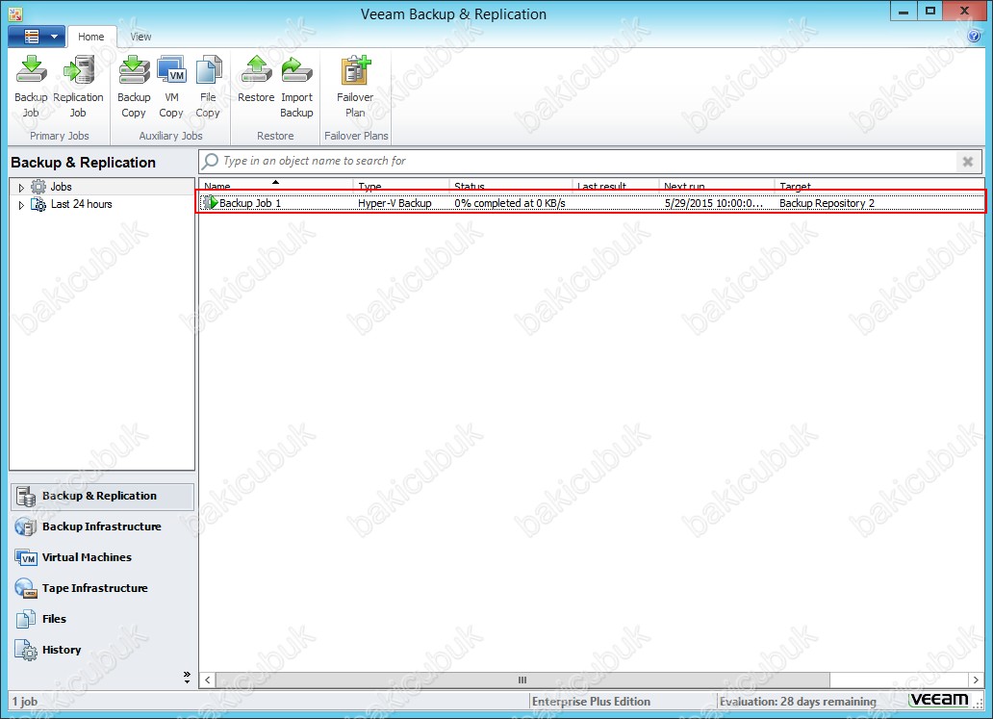The height and width of the screenshot is (719, 993).
Task: Open navigation pane overflow chevron
Action: click(x=187, y=678)
